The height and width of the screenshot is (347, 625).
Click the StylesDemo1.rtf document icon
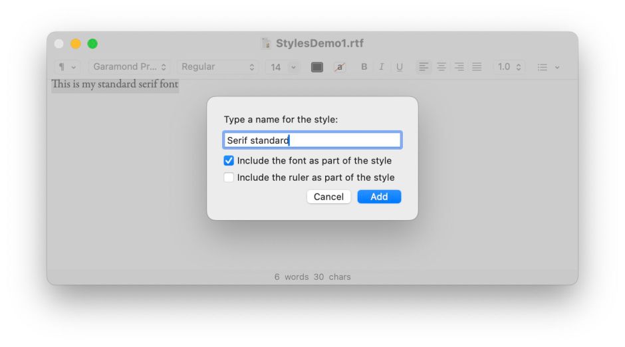(x=266, y=44)
